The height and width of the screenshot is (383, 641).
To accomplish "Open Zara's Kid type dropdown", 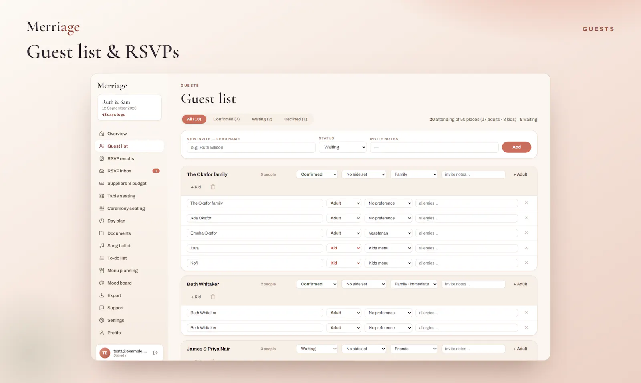I will 344,248.
